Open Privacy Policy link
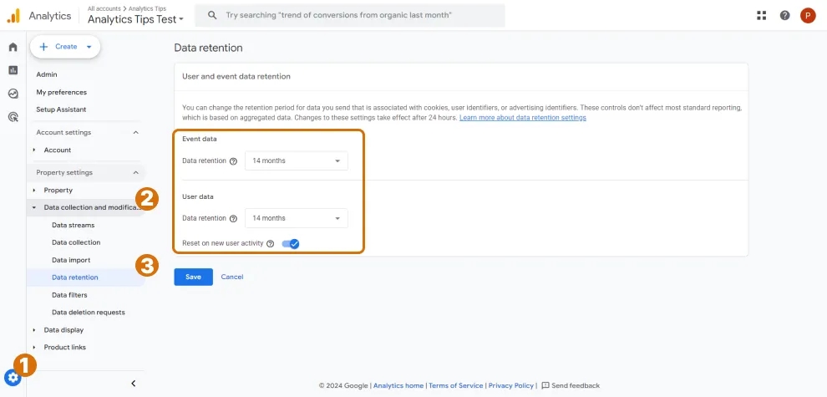827x397 pixels. pos(512,385)
